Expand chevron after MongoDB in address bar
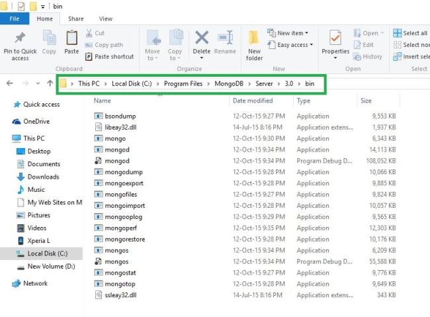 (249, 83)
